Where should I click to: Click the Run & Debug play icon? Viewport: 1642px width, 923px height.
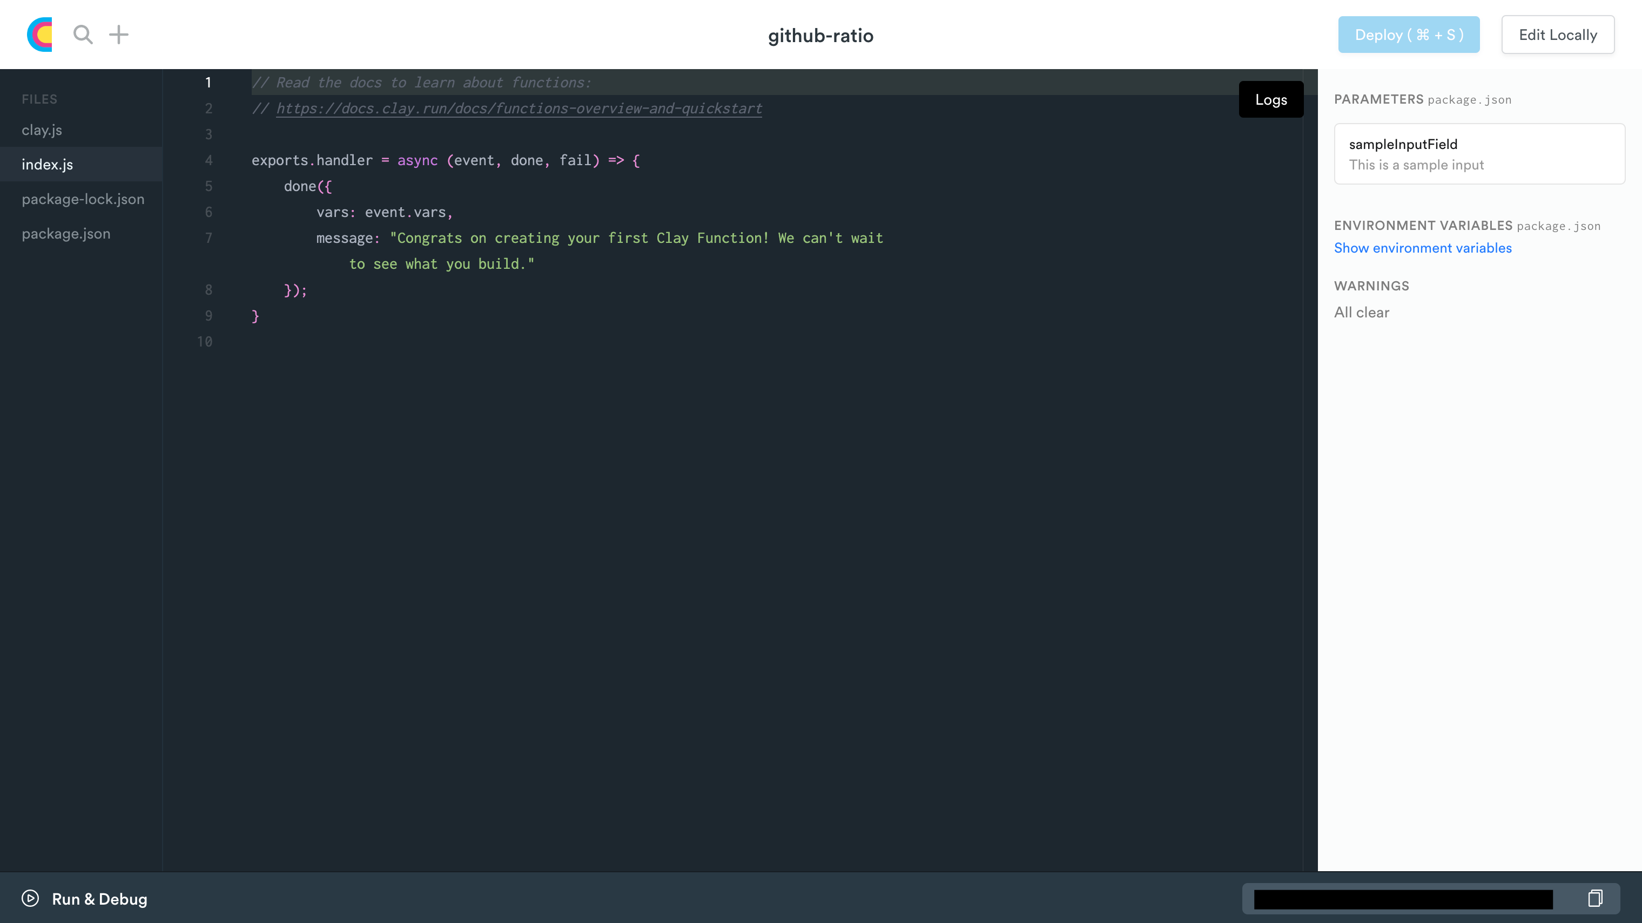click(x=30, y=898)
